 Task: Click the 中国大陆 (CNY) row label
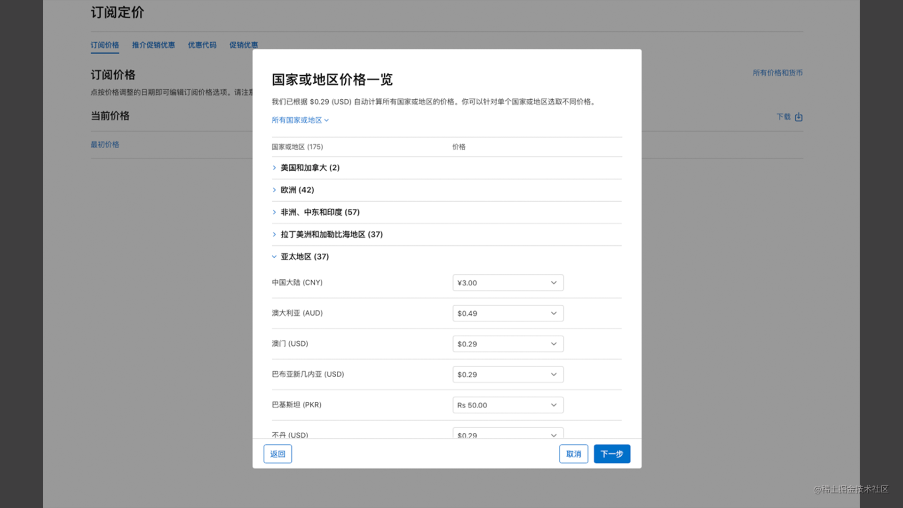(297, 282)
